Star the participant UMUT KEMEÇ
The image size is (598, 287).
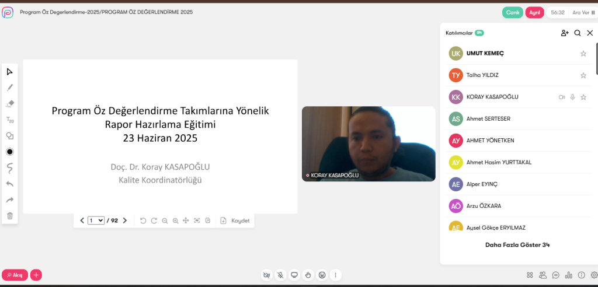(583, 54)
